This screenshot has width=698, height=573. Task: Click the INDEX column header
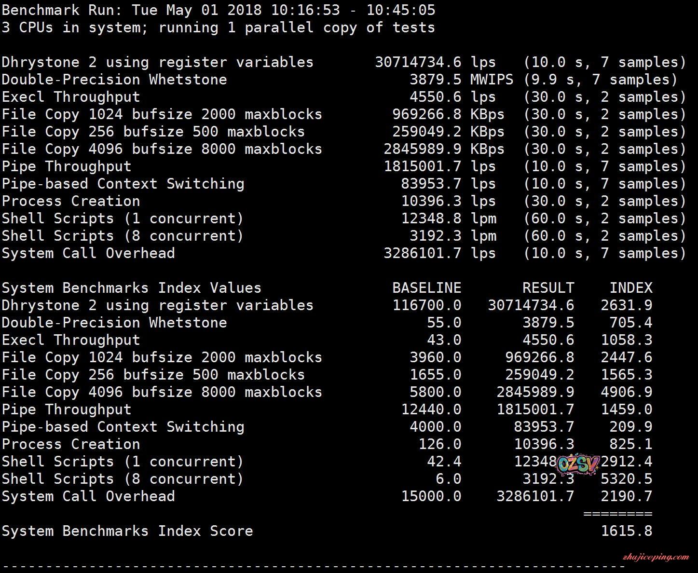click(630, 288)
